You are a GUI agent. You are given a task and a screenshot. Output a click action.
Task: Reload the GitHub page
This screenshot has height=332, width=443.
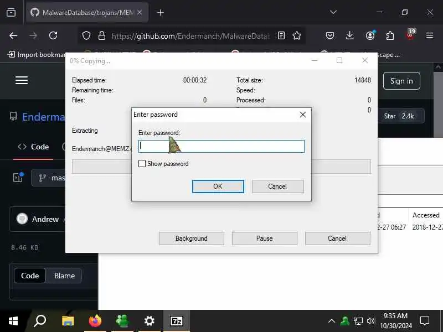pos(53,35)
